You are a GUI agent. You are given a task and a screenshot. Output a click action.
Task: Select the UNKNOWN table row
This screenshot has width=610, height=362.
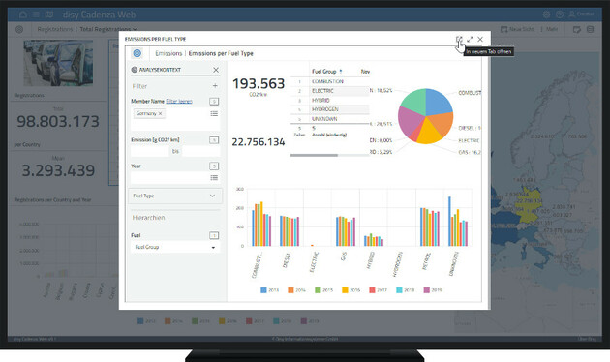330,119
